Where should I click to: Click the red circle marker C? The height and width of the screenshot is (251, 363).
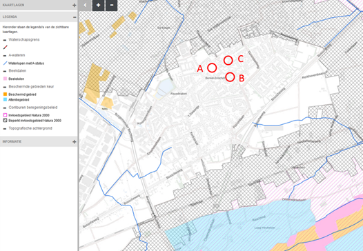228,61
